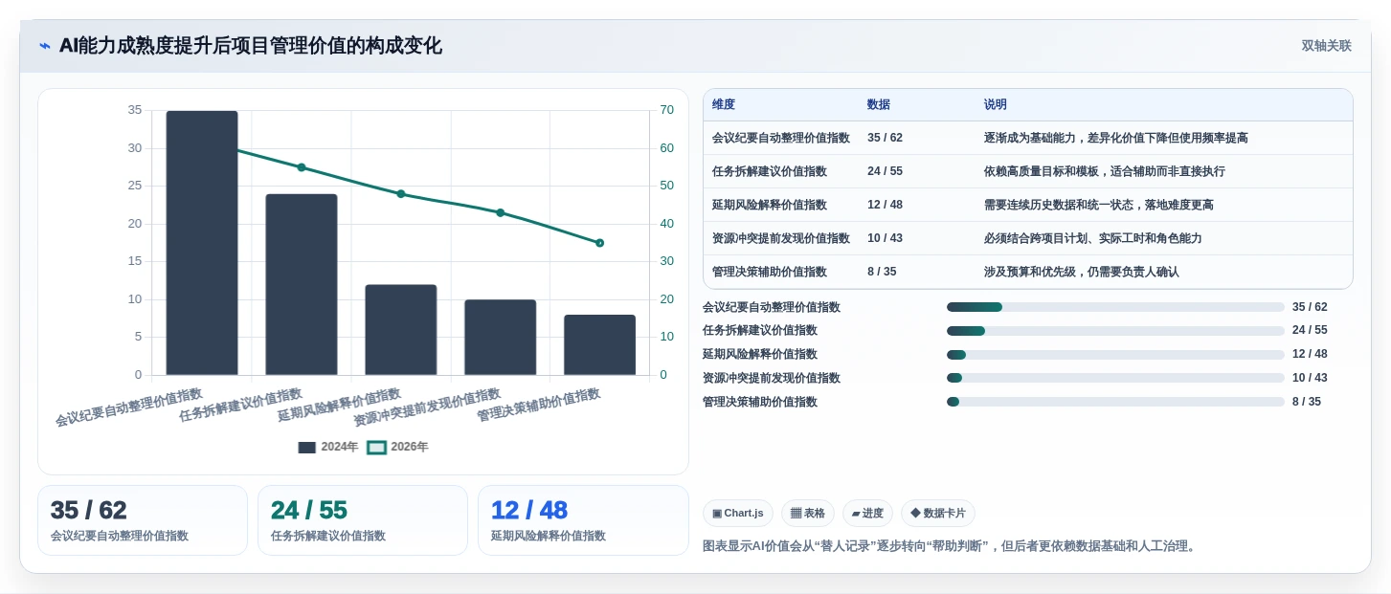Click the footer summary starting 图表显示AI价值

pyautogui.click(x=950, y=546)
